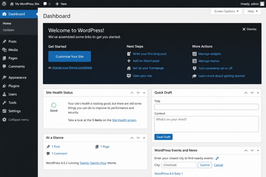Viewport: 266px width, 177px height.
Task: Collapse the Site Health Status widget
Action: (144, 93)
